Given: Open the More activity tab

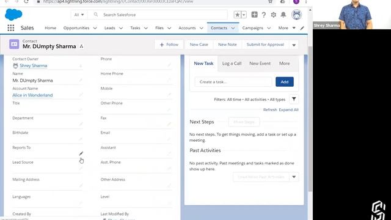Looking at the screenshot, I should click(x=284, y=64).
